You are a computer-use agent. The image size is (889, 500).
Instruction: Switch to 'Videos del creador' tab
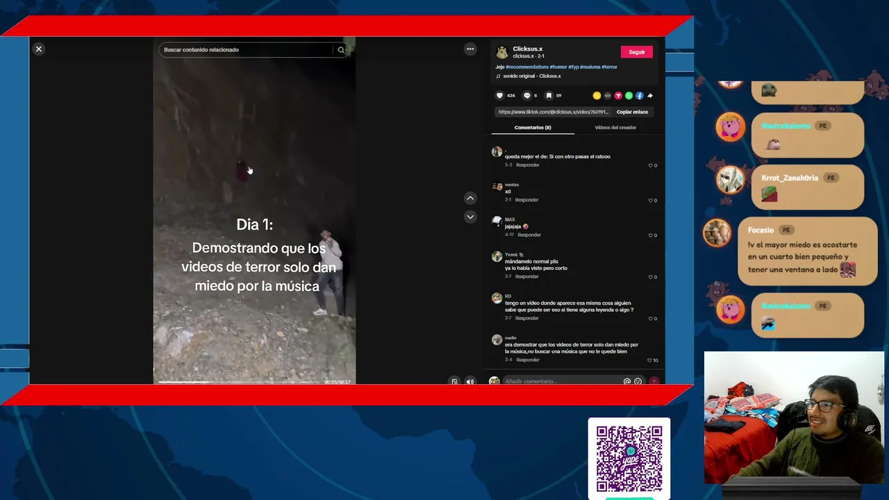pyautogui.click(x=615, y=128)
